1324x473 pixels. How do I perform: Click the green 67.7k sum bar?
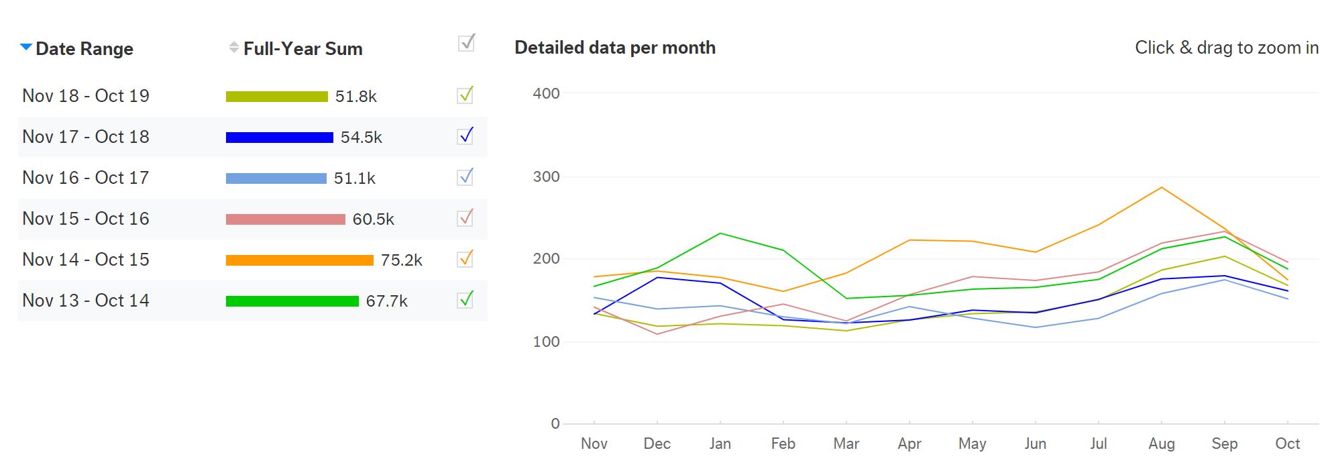pos(292,301)
